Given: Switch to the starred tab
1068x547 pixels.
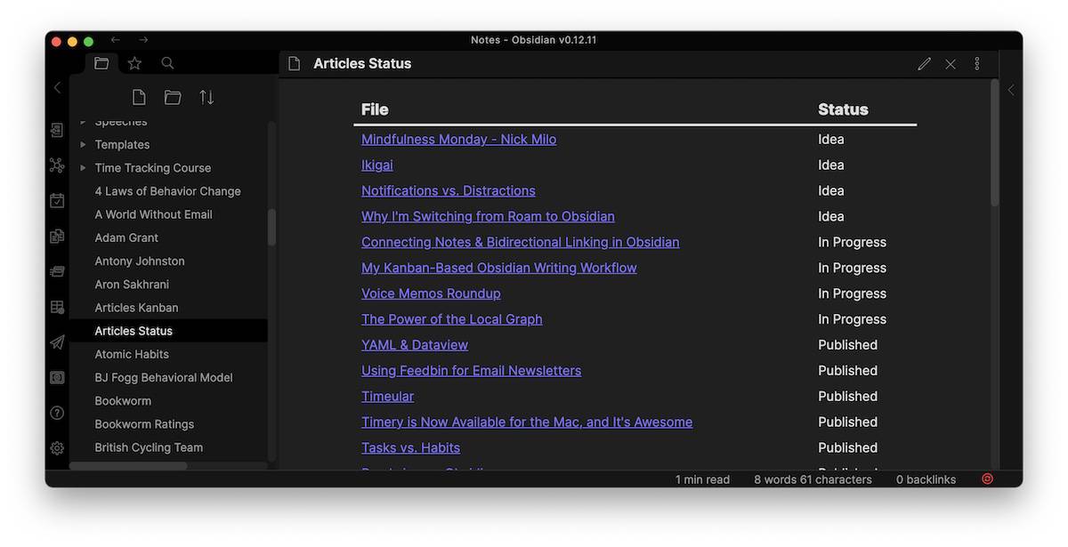Looking at the screenshot, I should [x=134, y=63].
